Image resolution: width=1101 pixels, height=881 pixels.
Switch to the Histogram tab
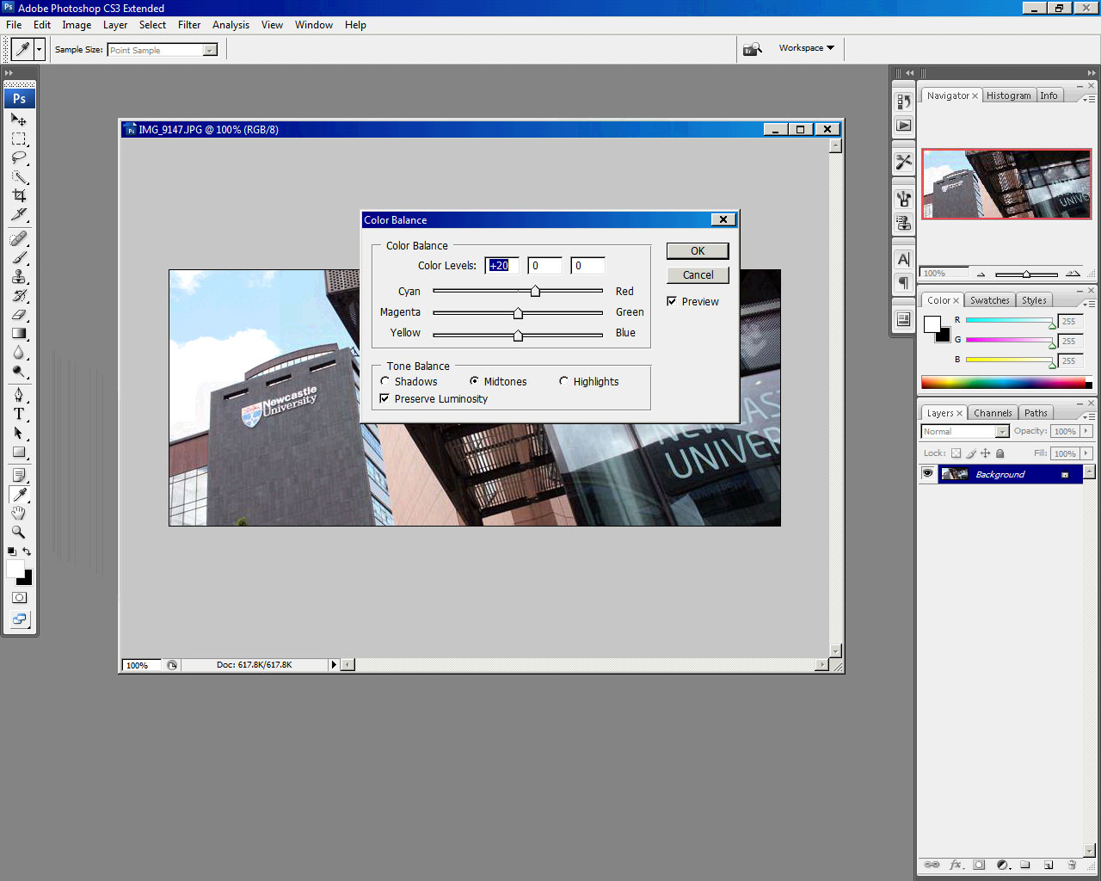pos(1008,95)
